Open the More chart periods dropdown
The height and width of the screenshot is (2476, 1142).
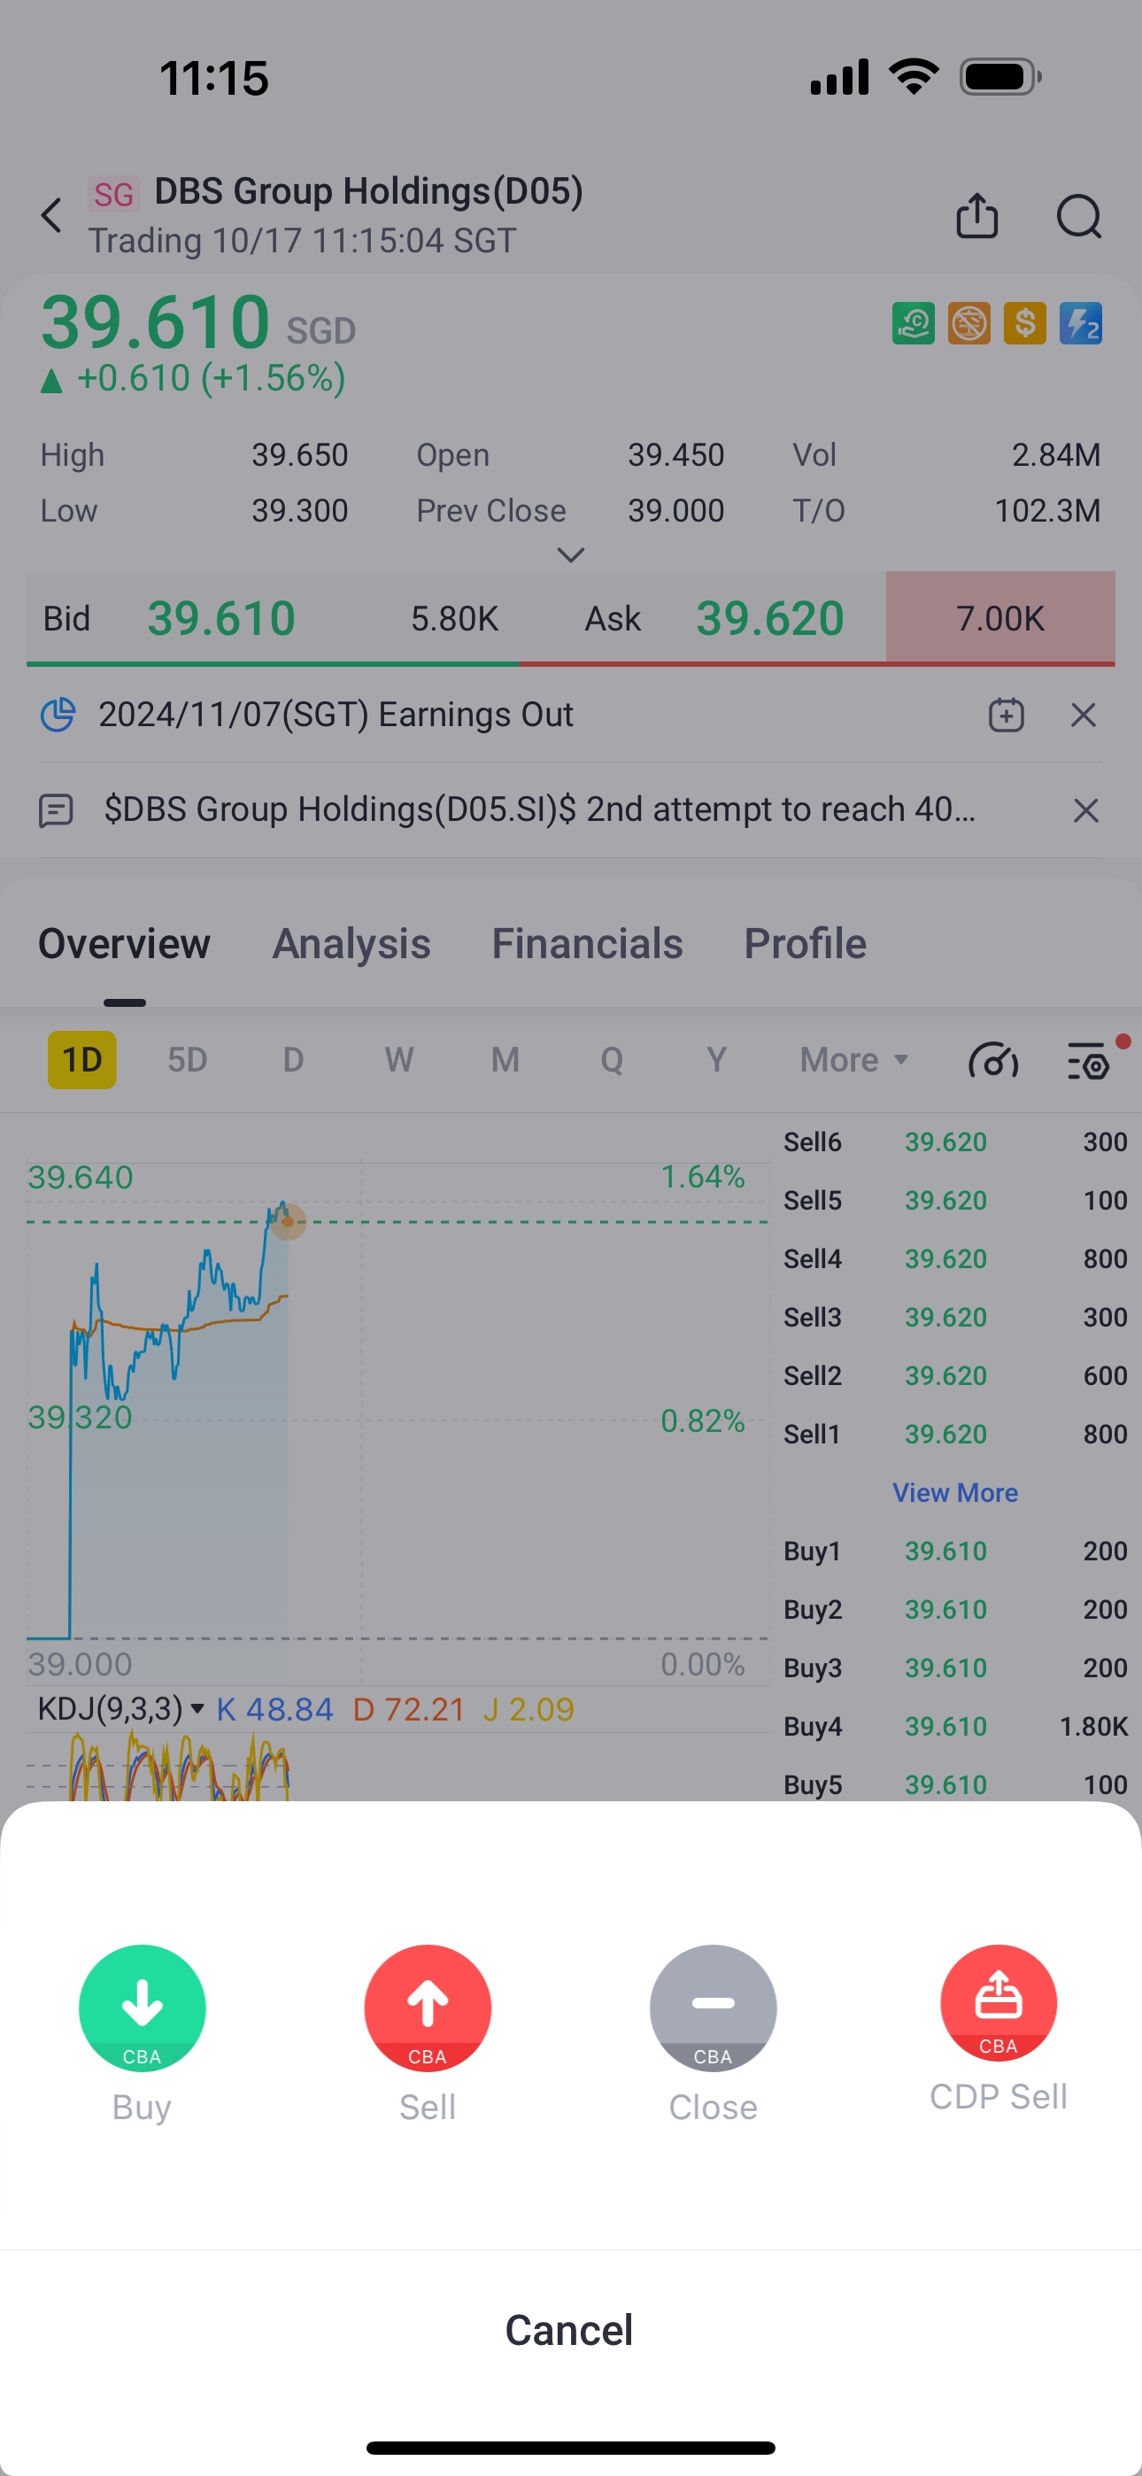click(853, 1059)
